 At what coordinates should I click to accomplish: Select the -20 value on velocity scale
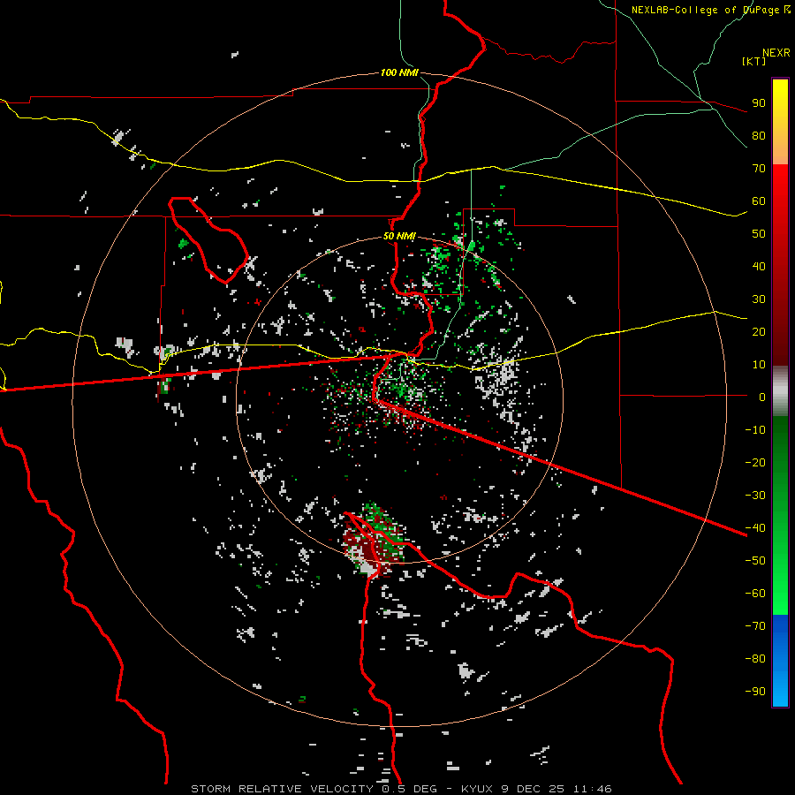click(x=755, y=462)
